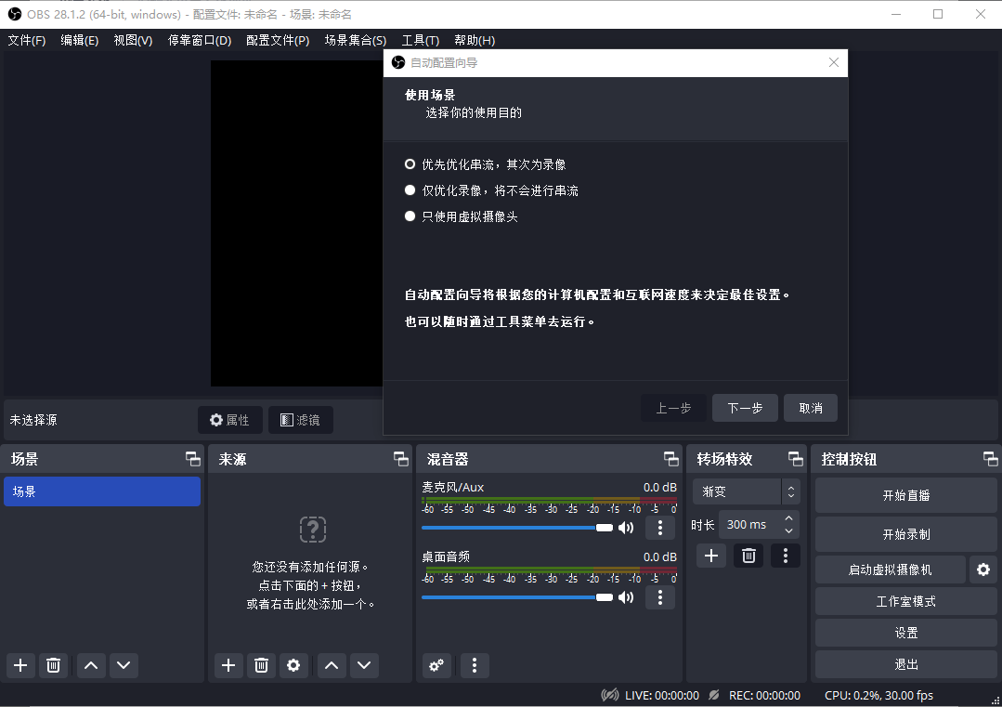This screenshot has width=1002, height=707.
Task: Click 取消 in the wizard
Action: point(811,408)
